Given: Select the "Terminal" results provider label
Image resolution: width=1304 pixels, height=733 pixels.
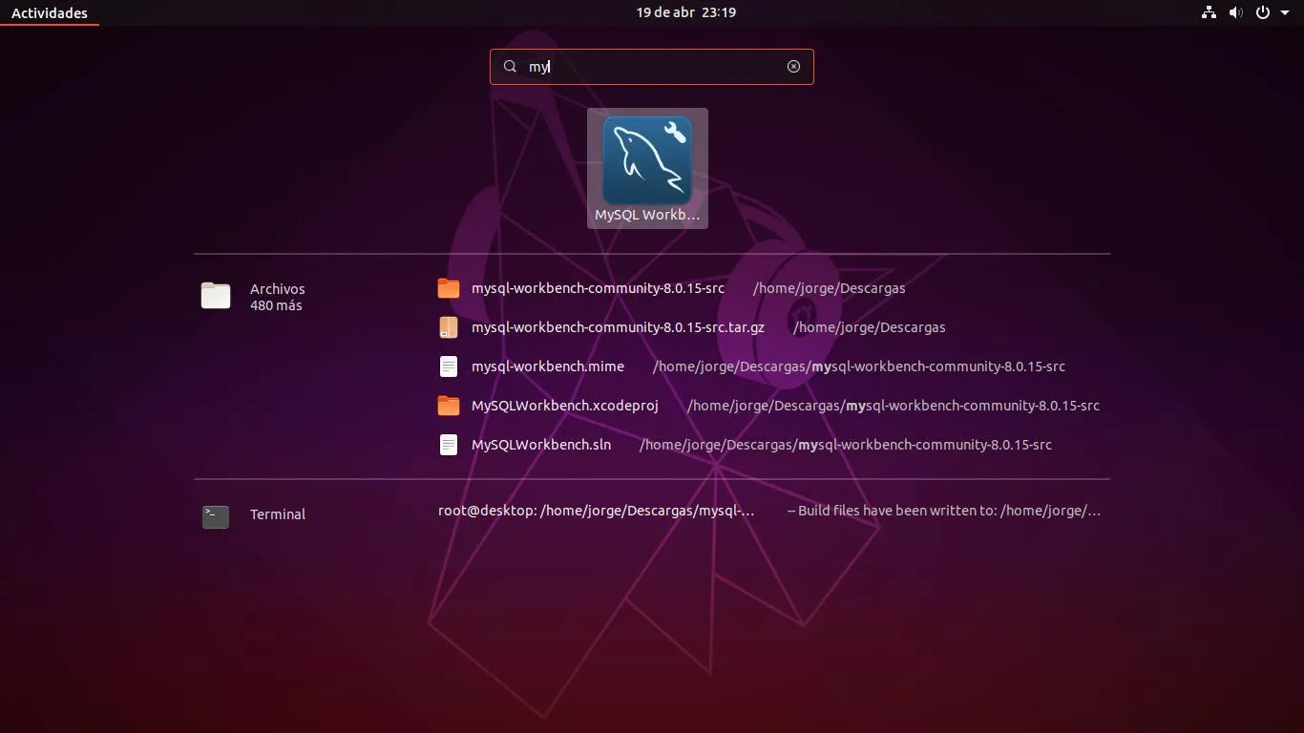Looking at the screenshot, I should click(x=278, y=513).
